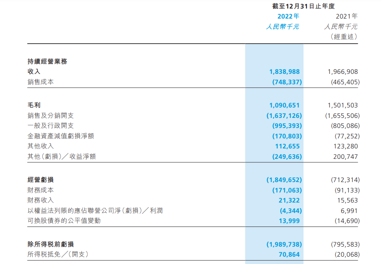
Task: Select the 一般及行政開支 label
Action: (x=50, y=126)
